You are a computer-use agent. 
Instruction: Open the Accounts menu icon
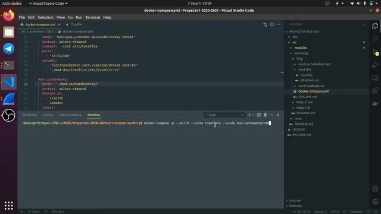pos(375,189)
